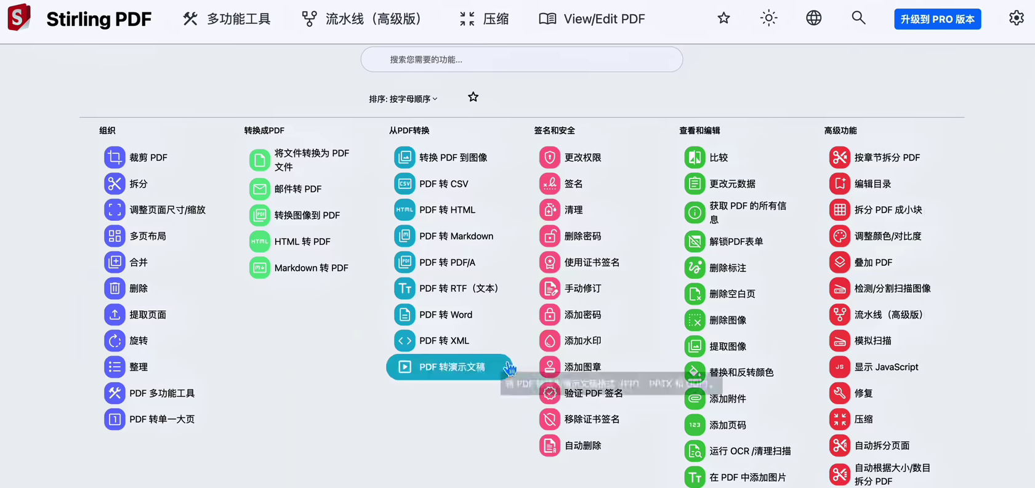
Task: Click 压缩 in top navbar
Action: [484, 19]
